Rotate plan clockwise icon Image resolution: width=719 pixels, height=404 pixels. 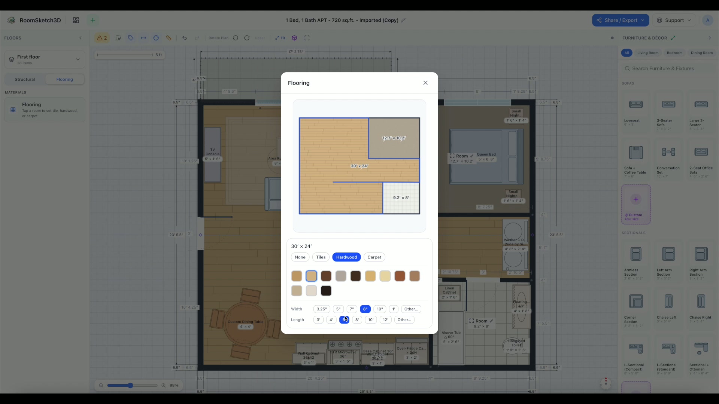click(247, 38)
